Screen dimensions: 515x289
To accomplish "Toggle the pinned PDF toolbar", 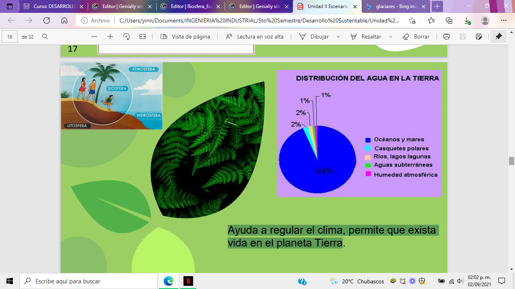I will point(499,37).
